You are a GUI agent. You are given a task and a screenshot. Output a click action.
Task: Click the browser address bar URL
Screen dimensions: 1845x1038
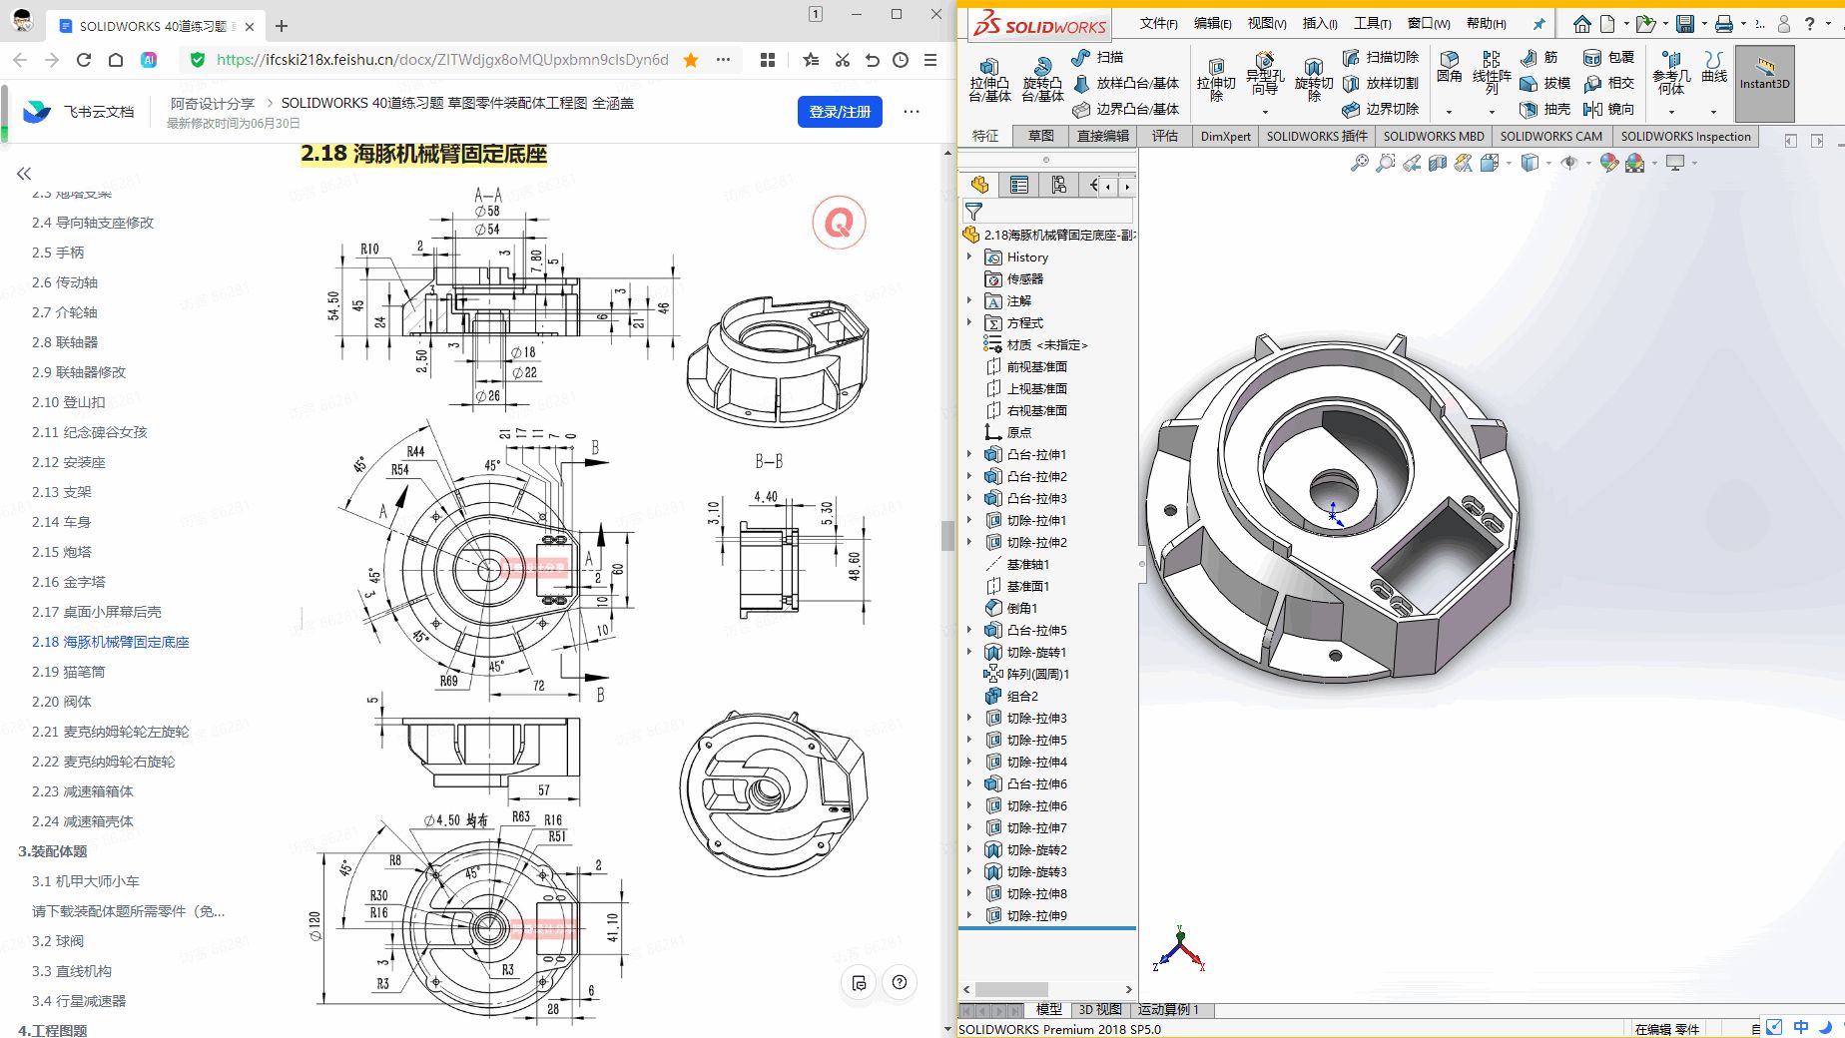click(x=442, y=60)
